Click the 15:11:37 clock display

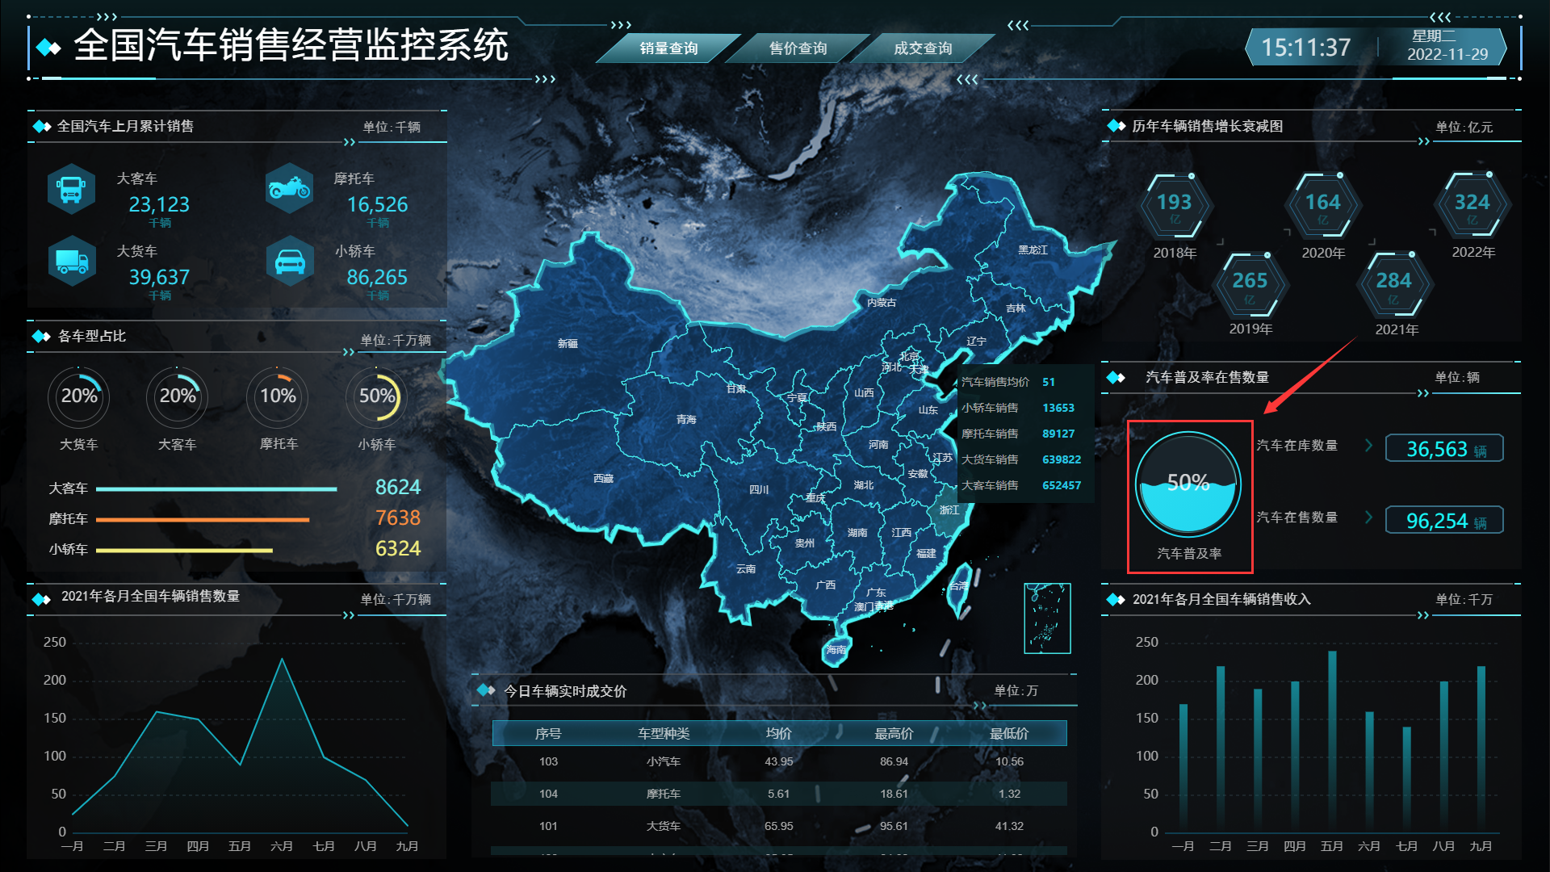coord(1305,48)
